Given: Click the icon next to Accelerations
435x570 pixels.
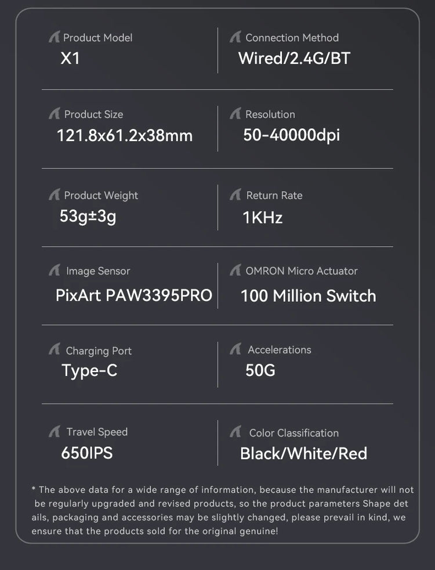Looking at the screenshot, I should (x=235, y=350).
